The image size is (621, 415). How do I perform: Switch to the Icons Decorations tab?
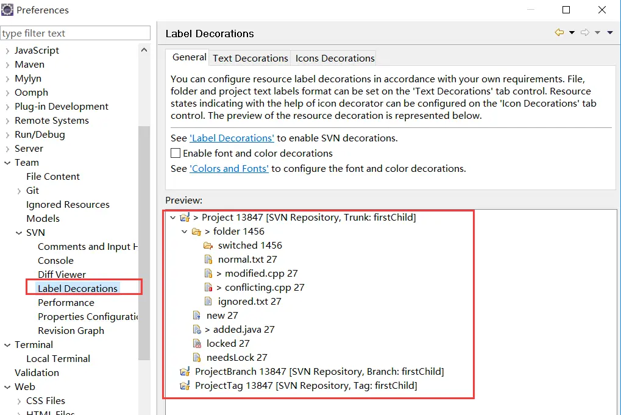[335, 59]
